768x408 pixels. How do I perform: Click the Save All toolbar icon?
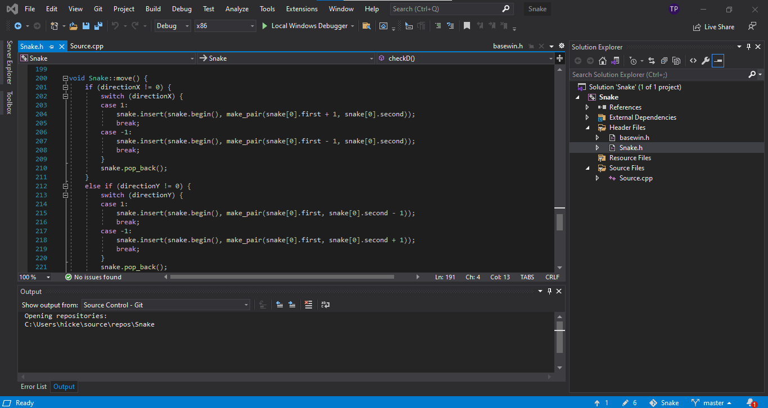coord(98,26)
